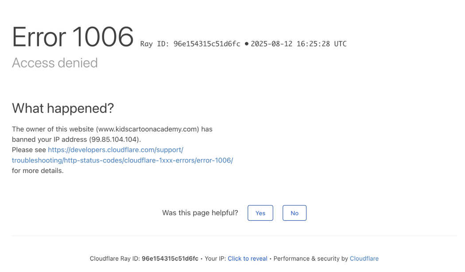Click the banned IP address 99.85.104.104
The height and width of the screenshot is (272, 465).
(x=115, y=140)
